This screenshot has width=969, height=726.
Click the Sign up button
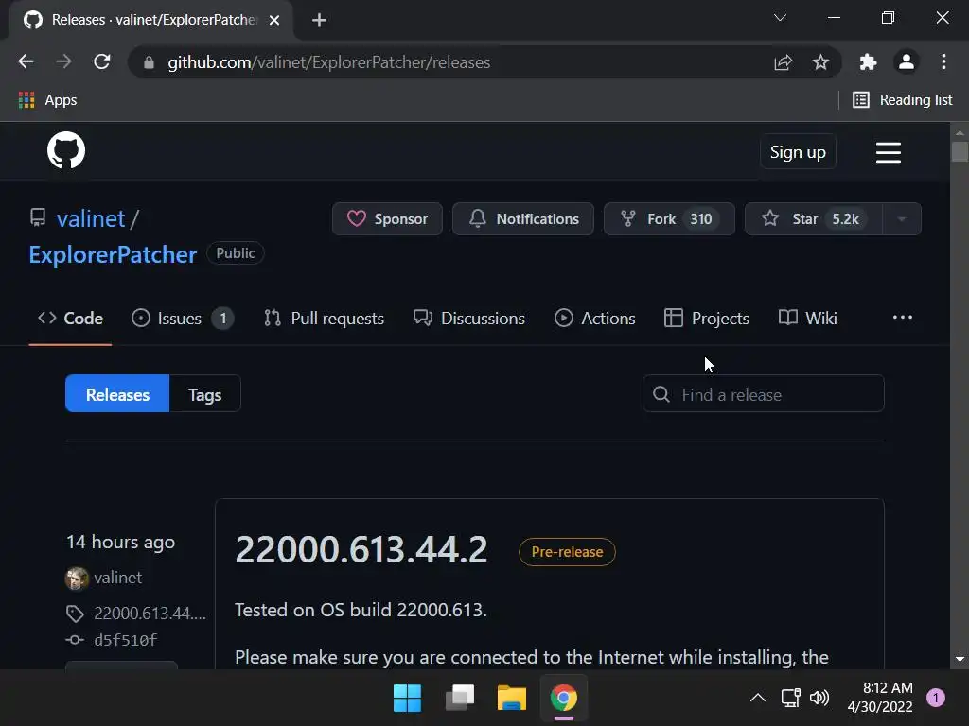pos(798,152)
